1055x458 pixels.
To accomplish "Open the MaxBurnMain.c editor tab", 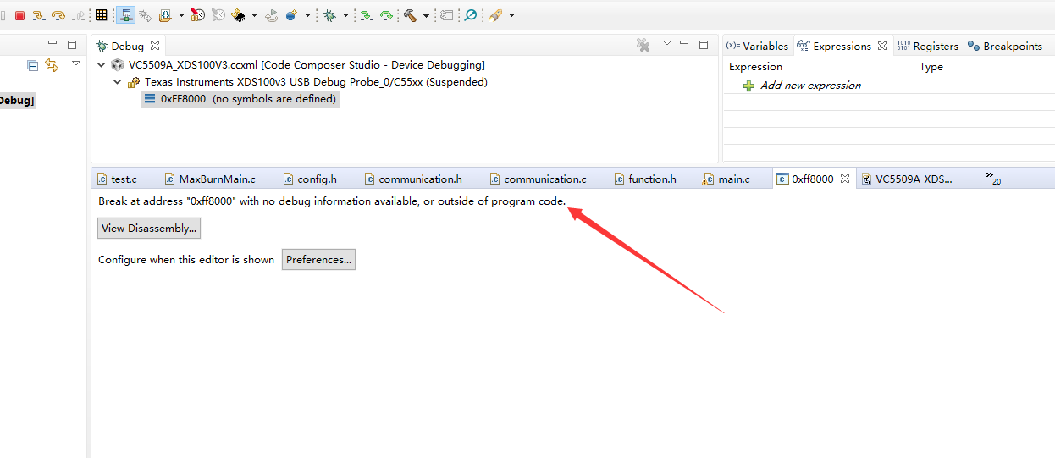I will [209, 179].
